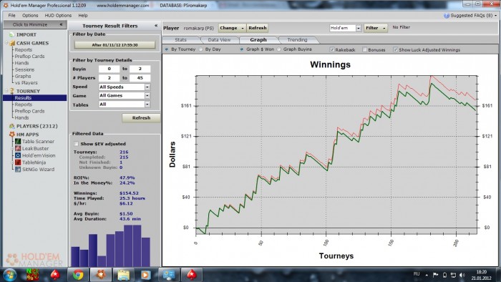This screenshot has height=282, width=501.
Task: Open the Filter dropdown button
Action: (376, 28)
